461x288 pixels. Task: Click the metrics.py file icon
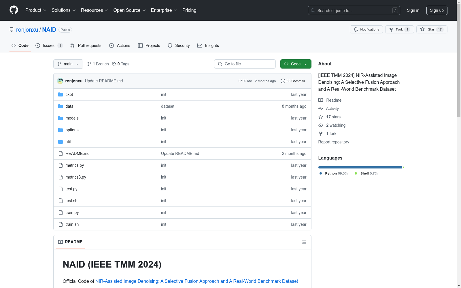point(61,165)
